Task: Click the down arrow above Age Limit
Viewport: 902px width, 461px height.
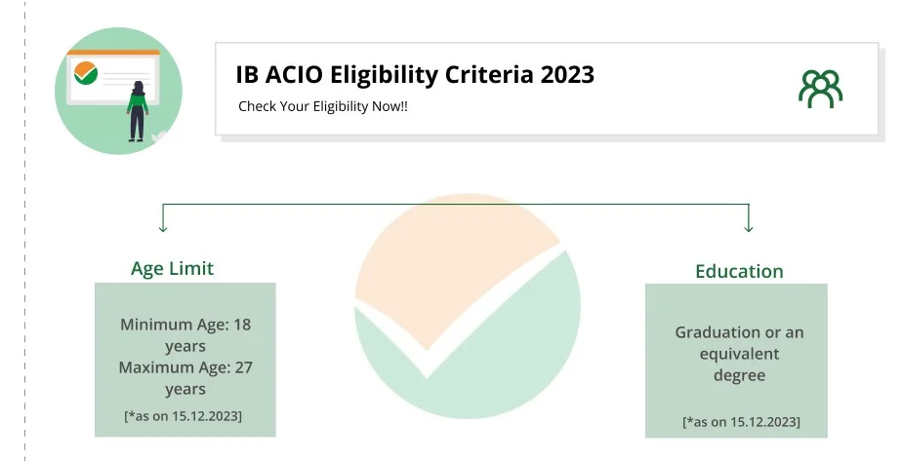Action: pos(163,223)
